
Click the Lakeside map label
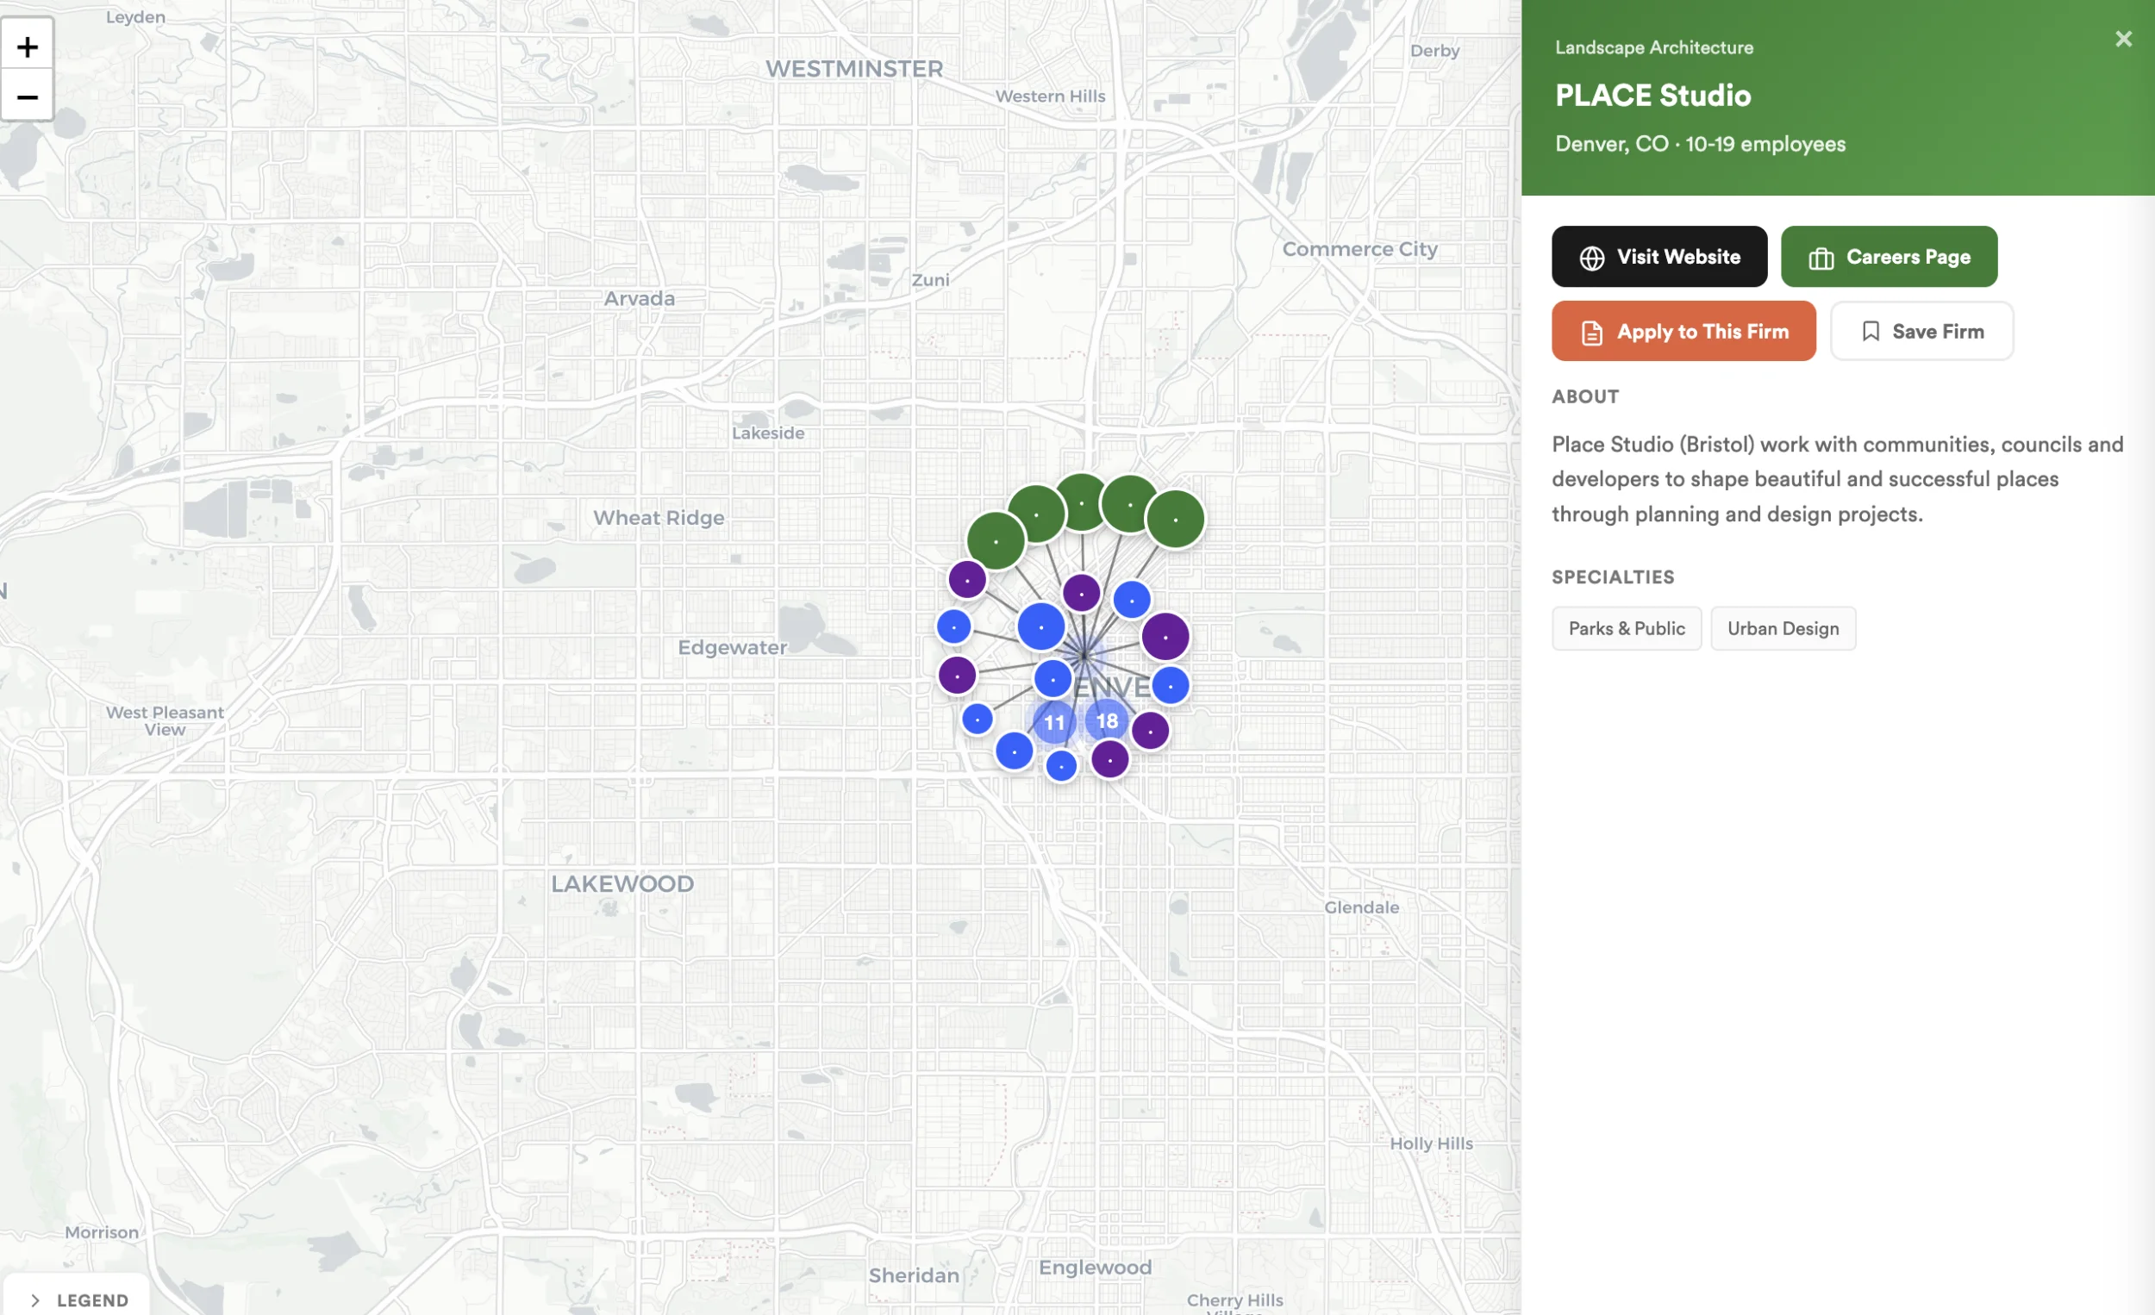[768, 433]
